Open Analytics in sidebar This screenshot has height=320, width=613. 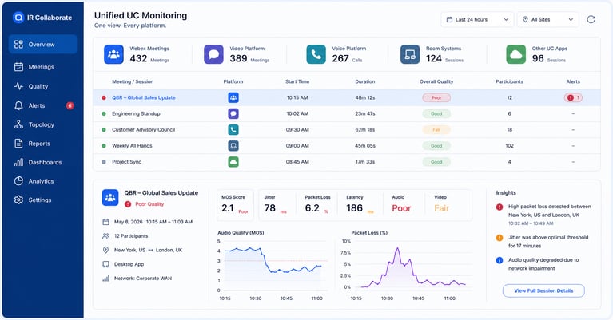(42, 181)
